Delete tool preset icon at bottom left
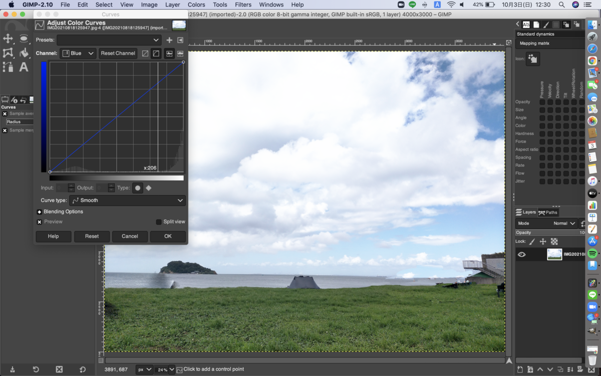This screenshot has width=601, height=376. 59,369
